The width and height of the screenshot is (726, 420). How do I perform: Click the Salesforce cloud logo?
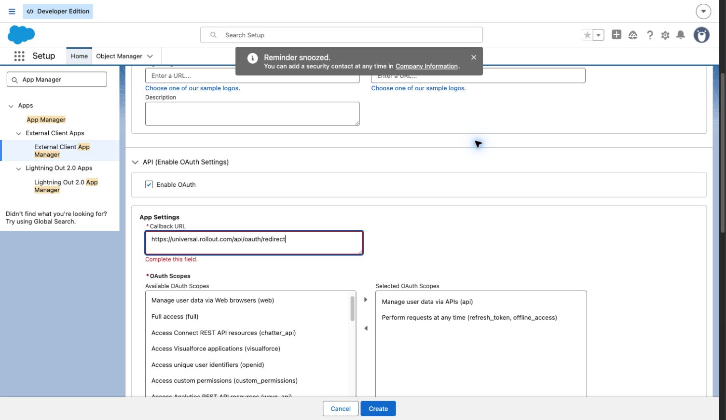click(21, 35)
